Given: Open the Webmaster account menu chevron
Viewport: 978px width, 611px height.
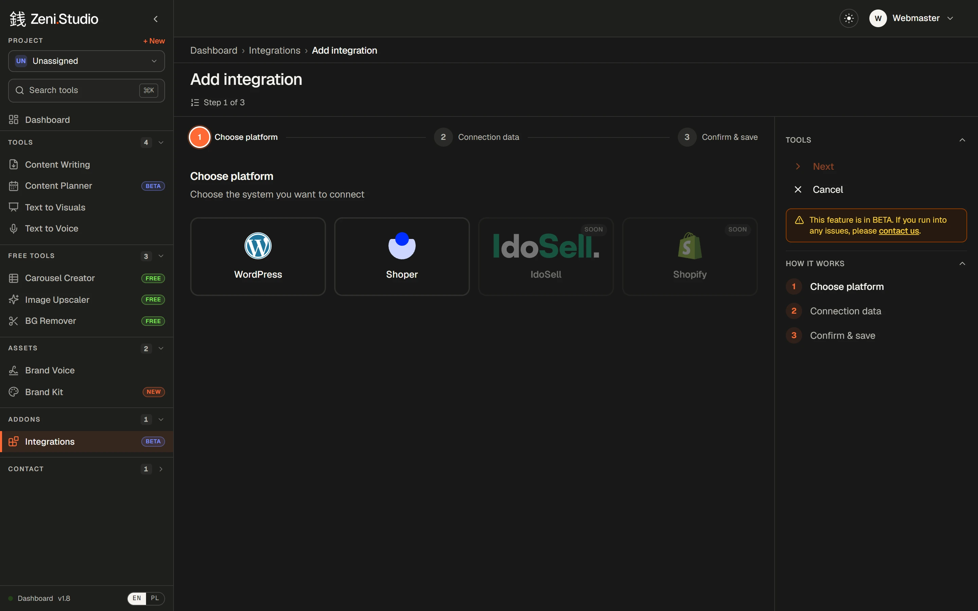Looking at the screenshot, I should click(x=950, y=18).
